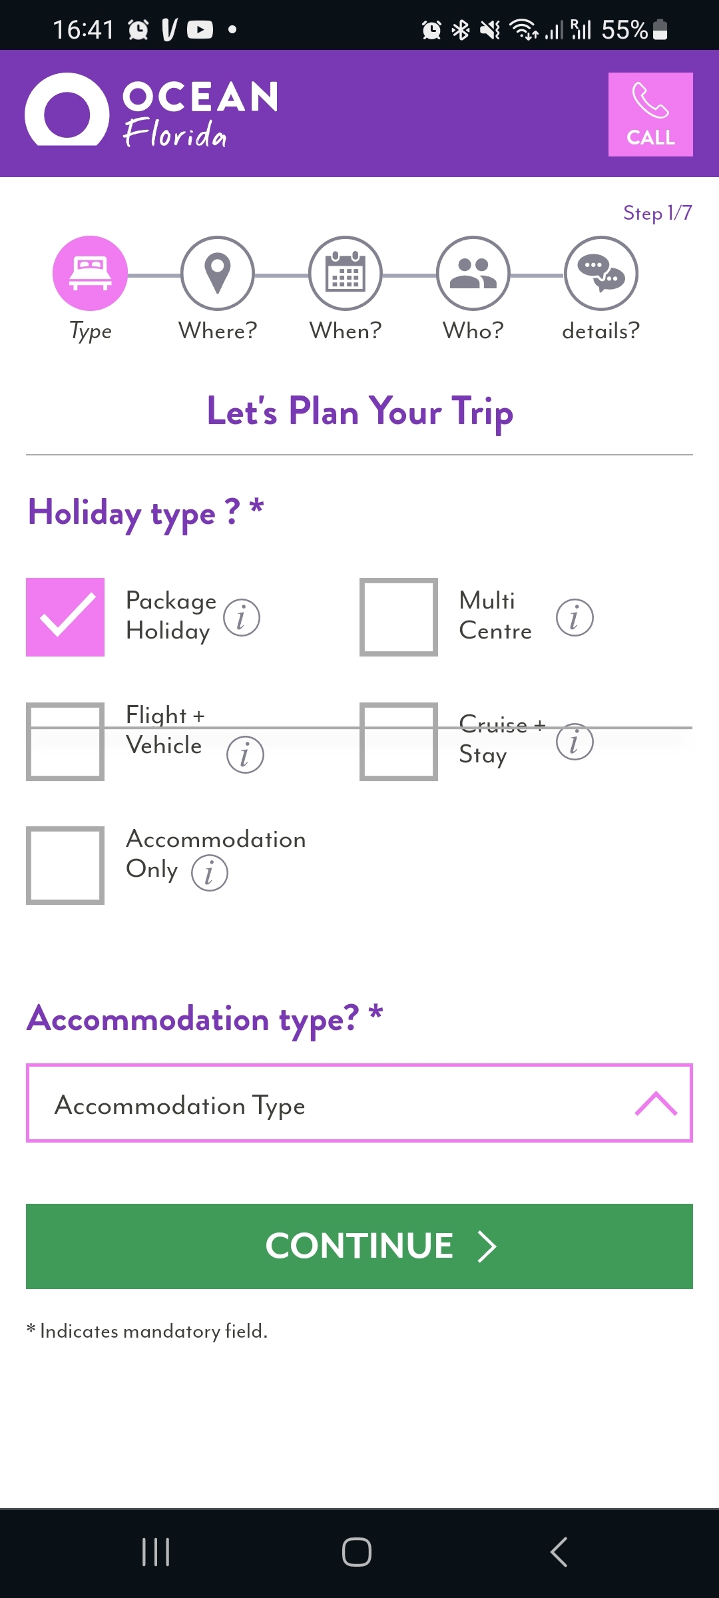Viewport: 719px width, 1598px height.
Task: Uncheck the Package Holiday checkbox
Action: 65,617
